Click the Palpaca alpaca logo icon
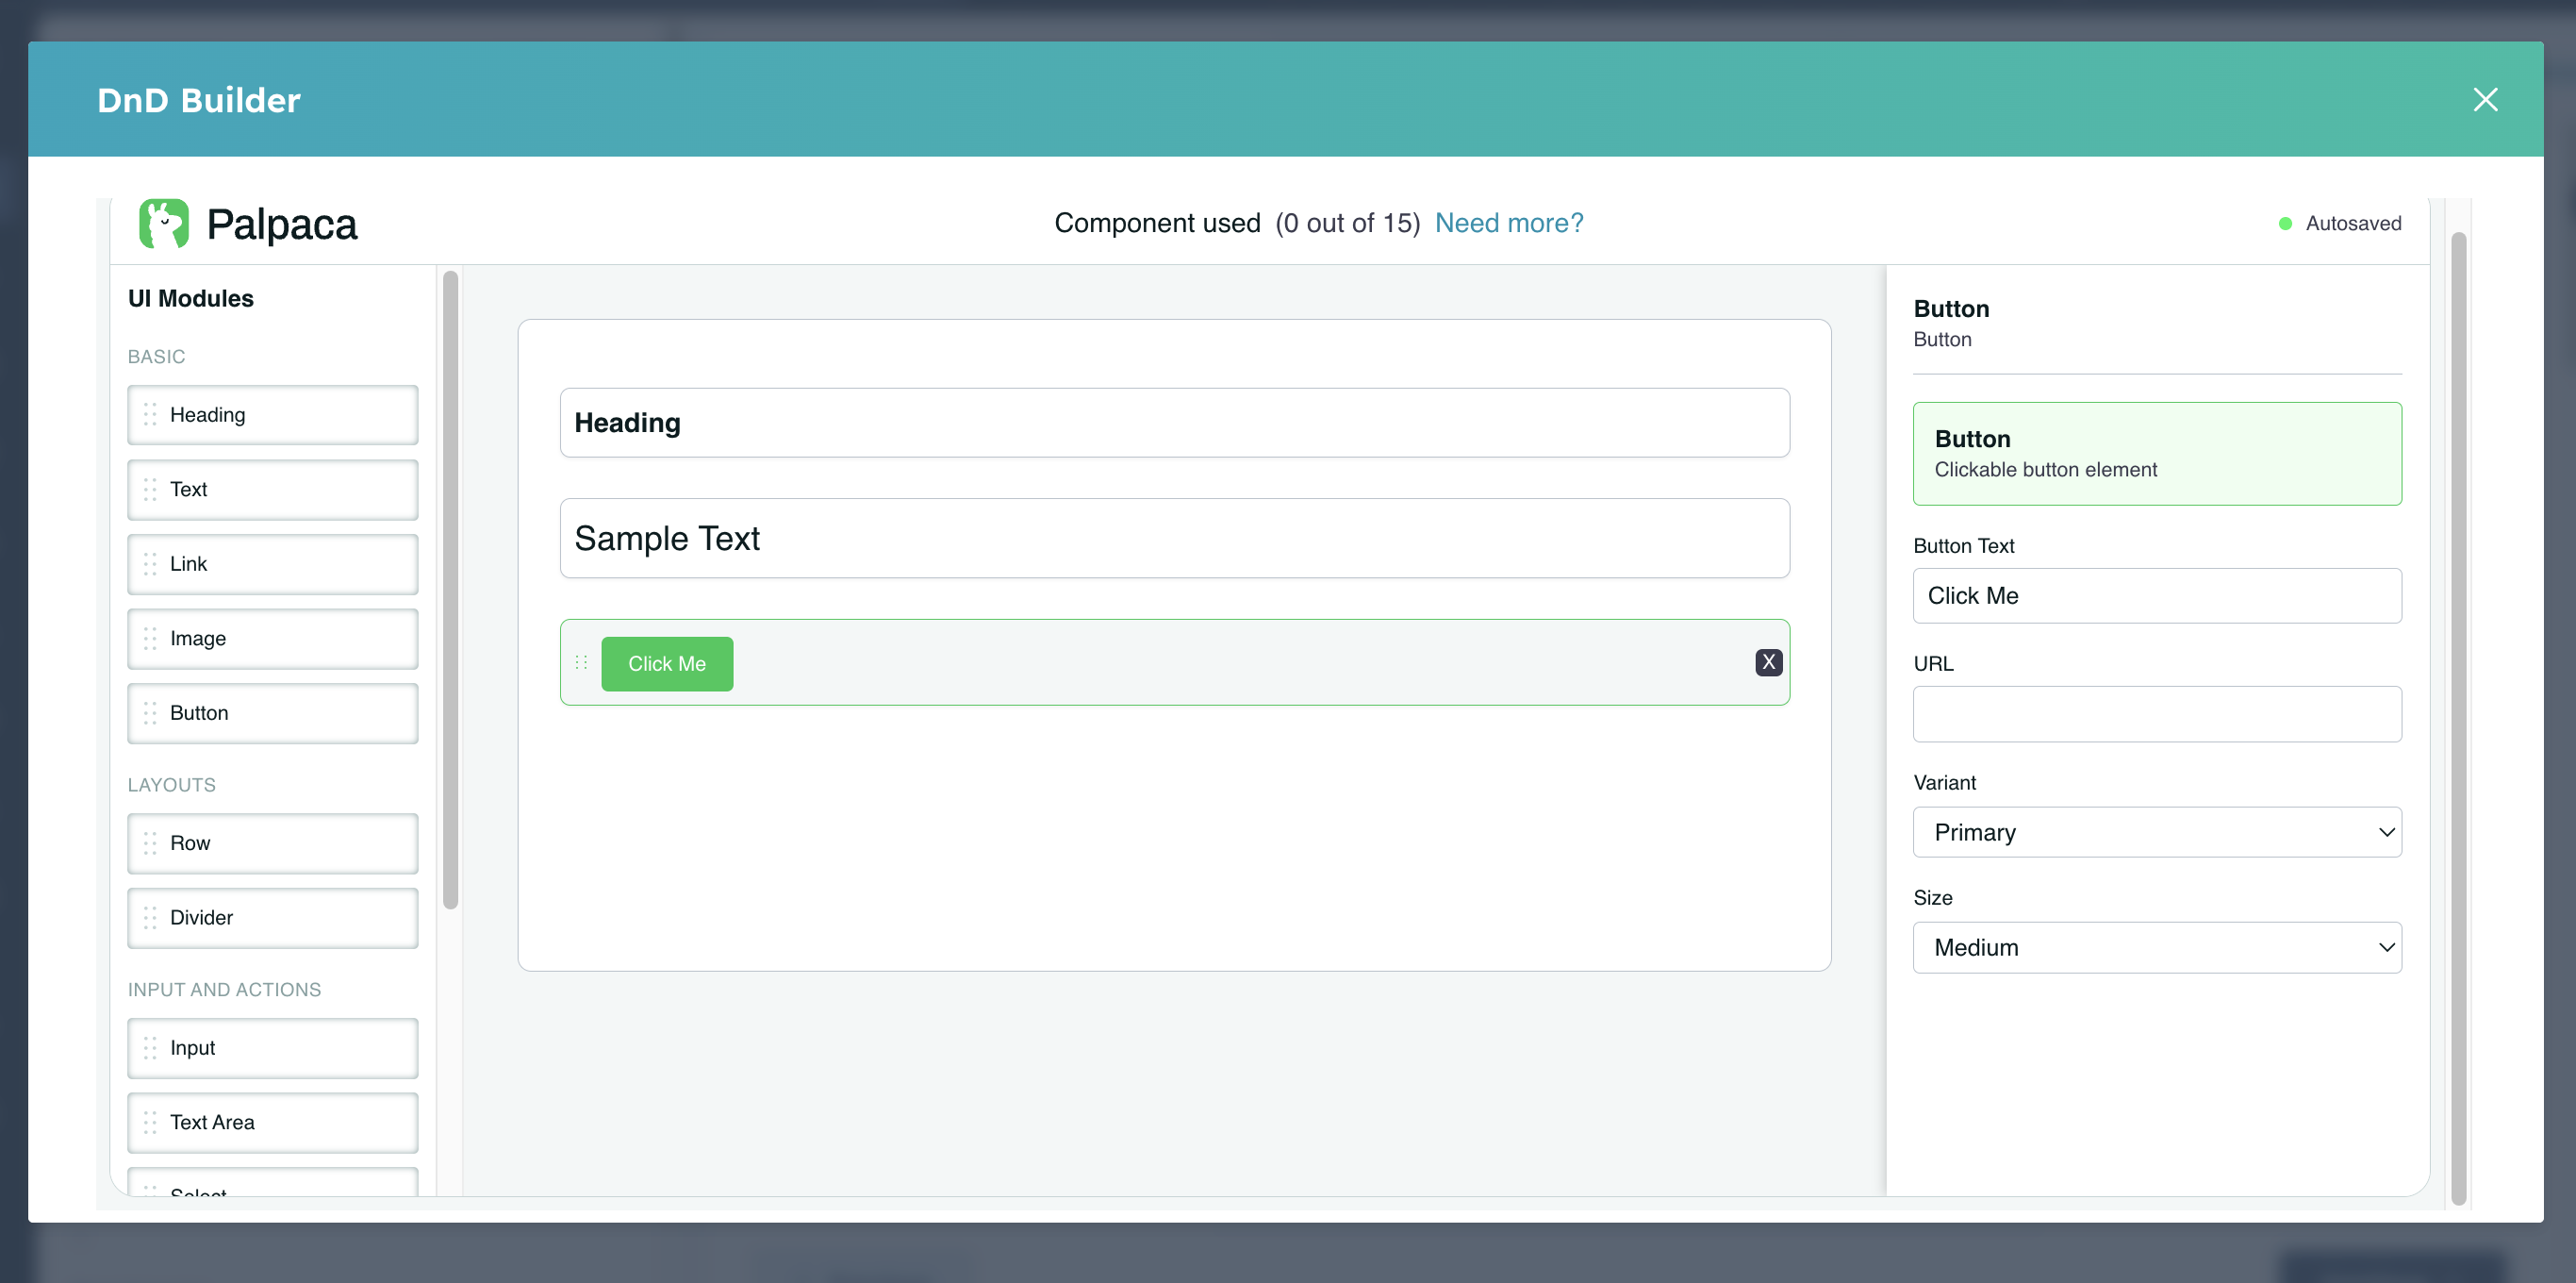Image resolution: width=2576 pixels, height=1283 pixels. tap(164, 224)
